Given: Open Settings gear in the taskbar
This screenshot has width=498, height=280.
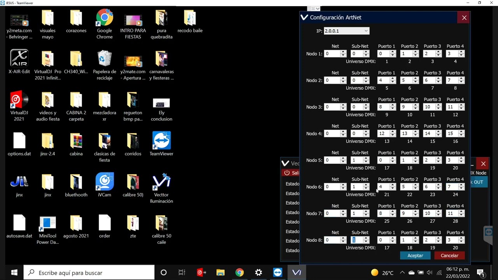Looking at the screenshot, I should click(x=258, y=273).
